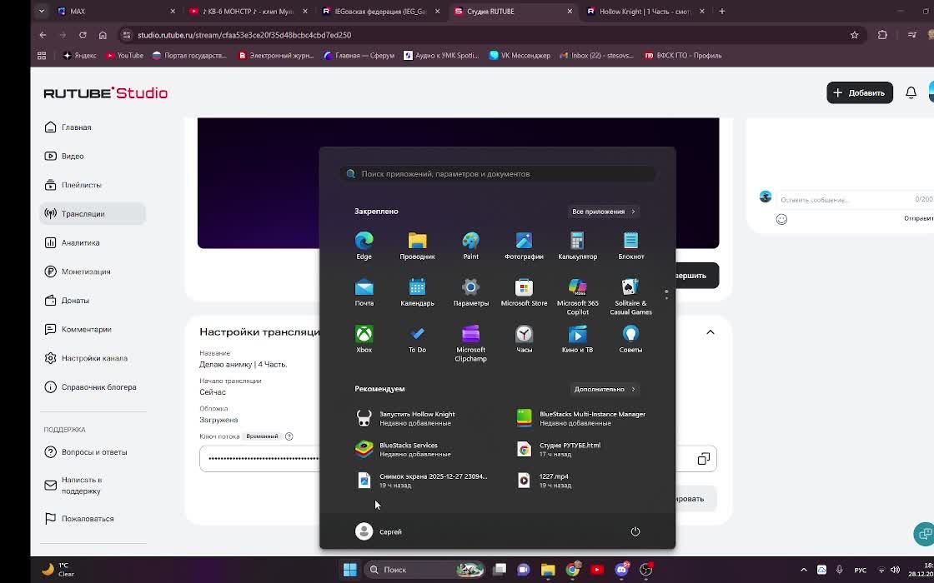Click Start menu search field
Screen dimensions: 934x583
pos(498,174)
